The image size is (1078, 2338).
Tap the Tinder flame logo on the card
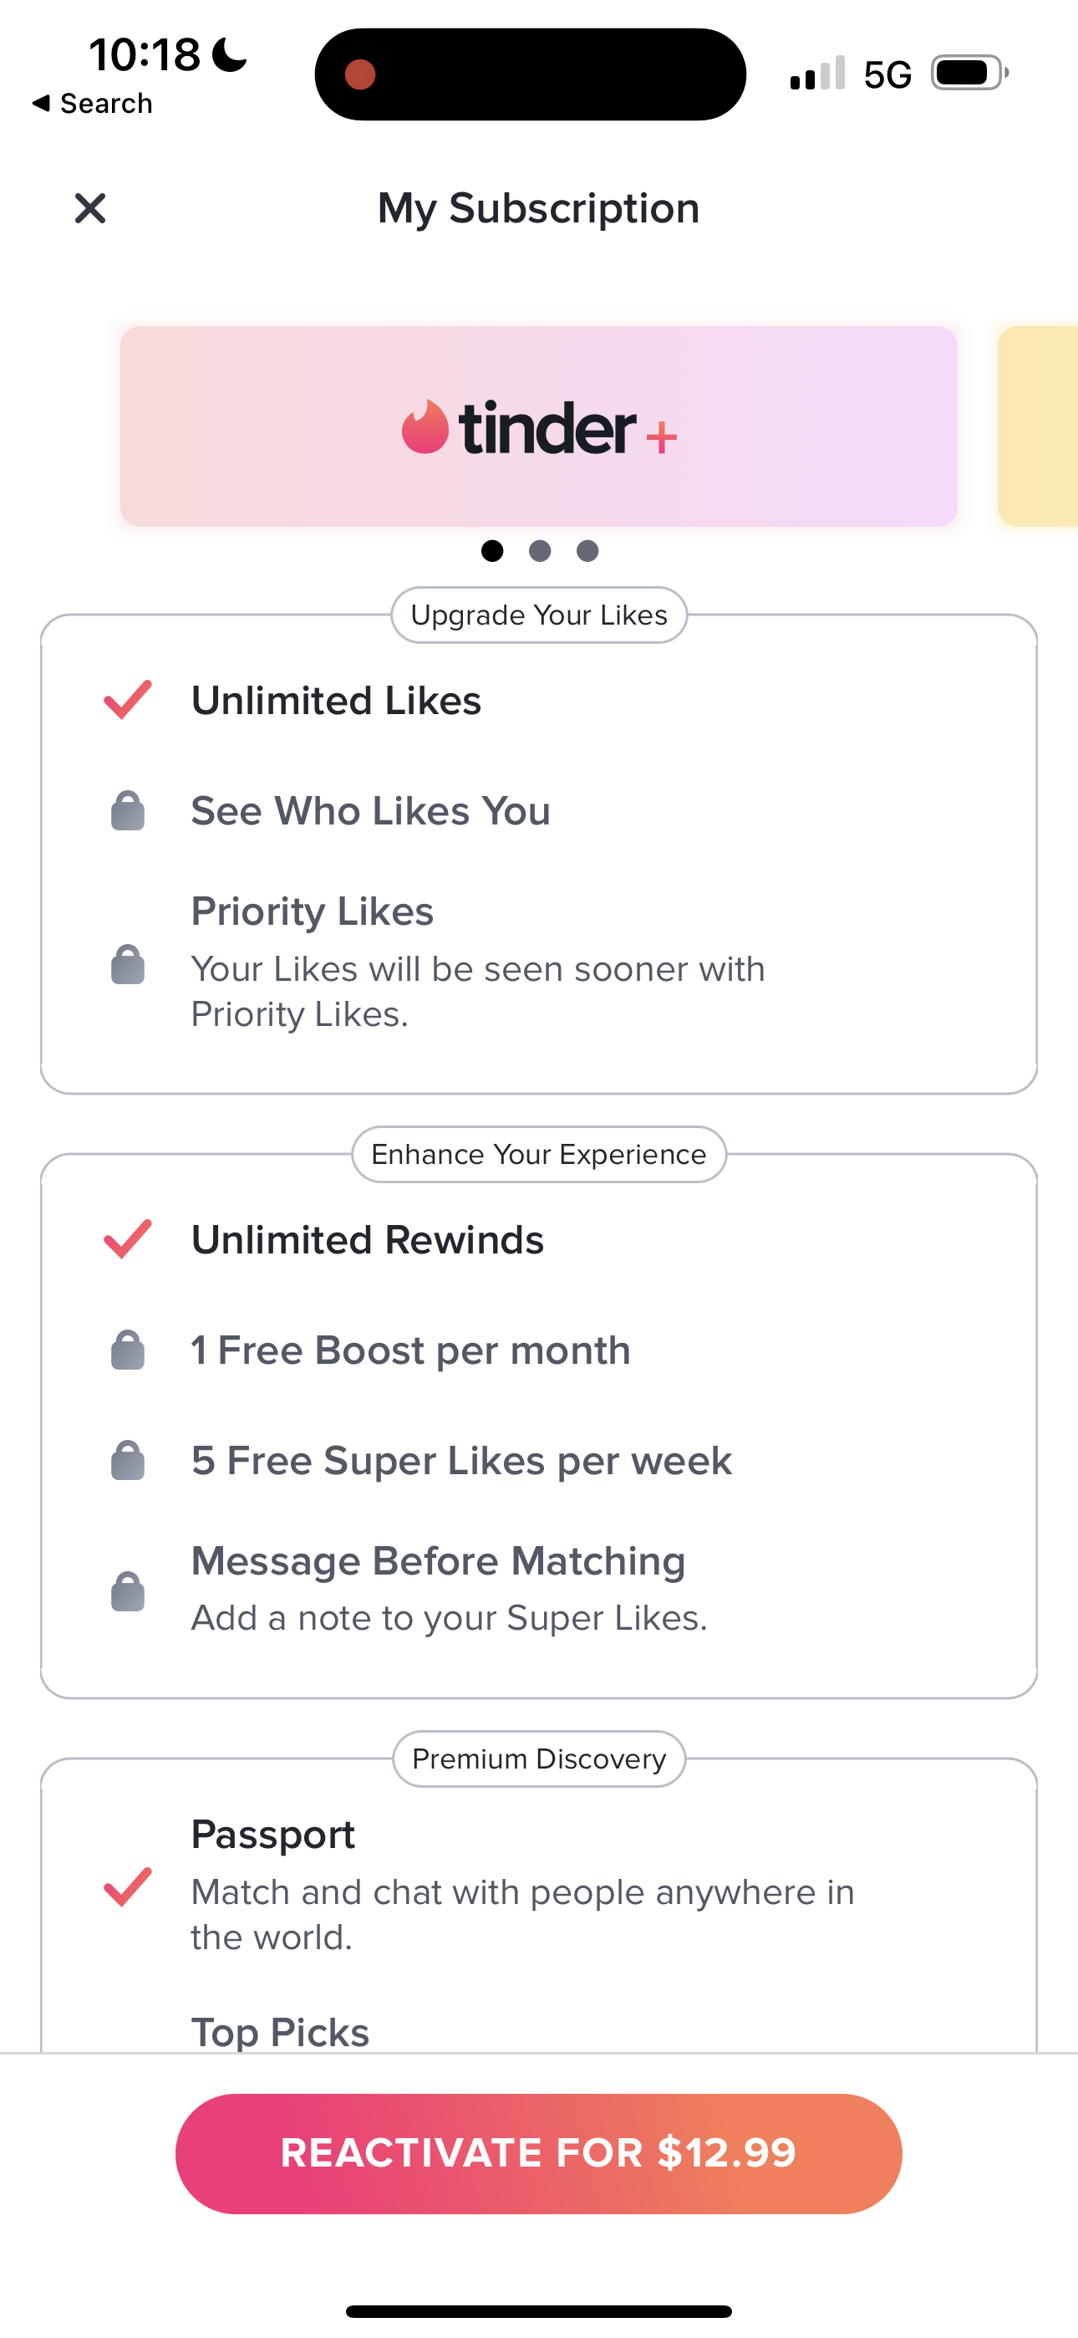425,426
